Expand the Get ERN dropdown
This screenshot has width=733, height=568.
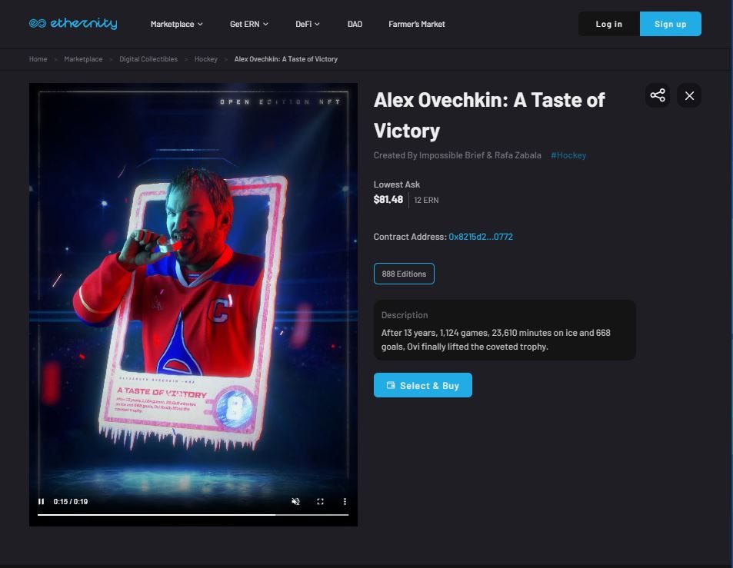point(249,24)
